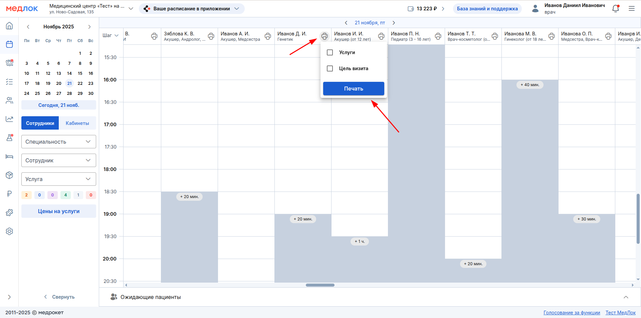Screen dimensions: 641x318
Task: Open the analytics chart sidebar icon
Action: (9, 119)
